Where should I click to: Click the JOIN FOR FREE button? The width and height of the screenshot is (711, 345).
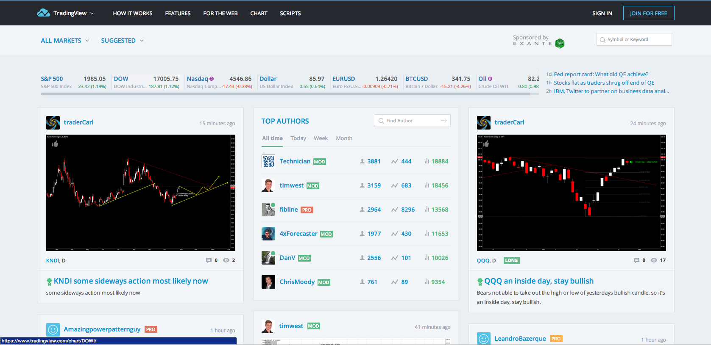coord(649,13)
